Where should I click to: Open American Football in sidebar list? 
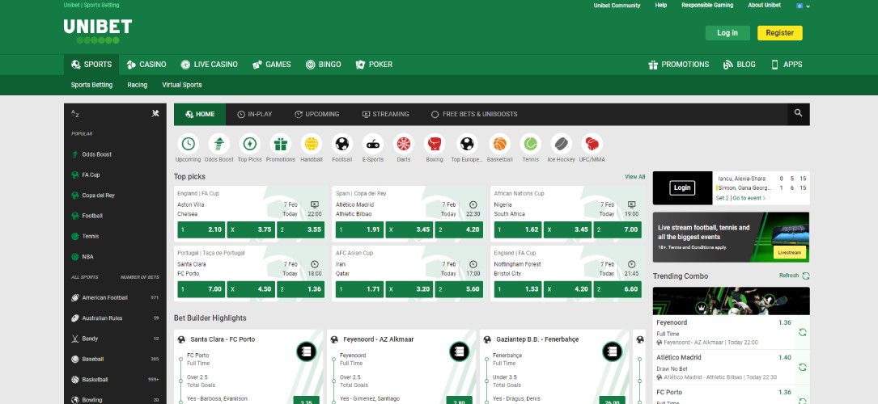(x=115, y=298)
